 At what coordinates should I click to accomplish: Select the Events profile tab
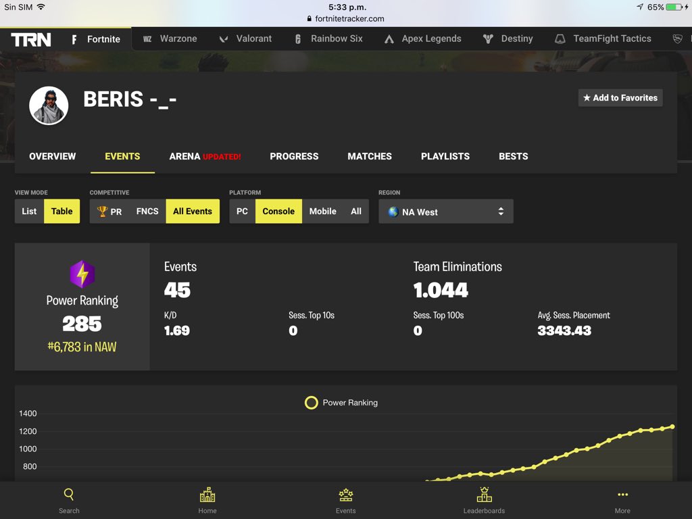tap(122, 156)
